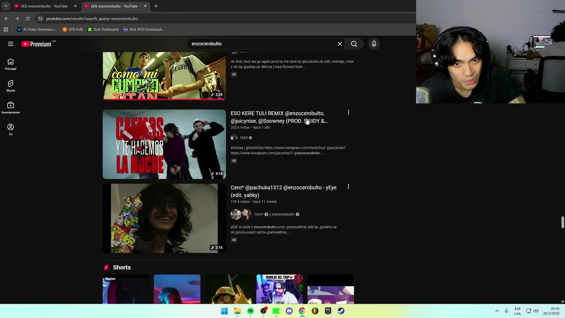Viewport: 565px width, 318px height.
Task: Reload the current page
Action: click(27, 19)
